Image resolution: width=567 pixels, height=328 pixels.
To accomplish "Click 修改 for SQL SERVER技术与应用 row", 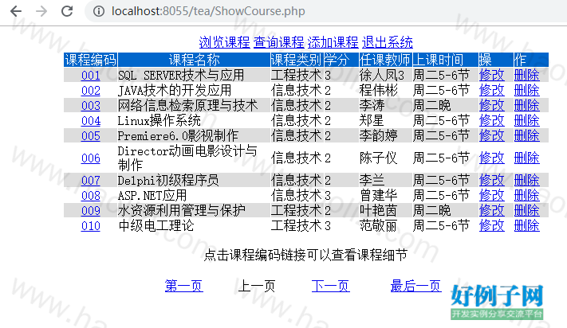I will [x=491, y=76].
